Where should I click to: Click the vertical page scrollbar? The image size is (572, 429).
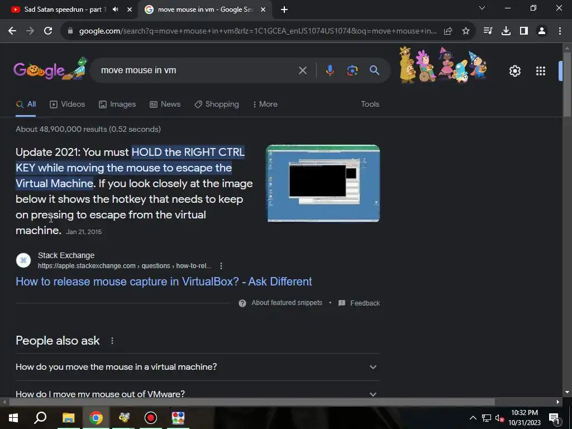(x=567, y=85)
